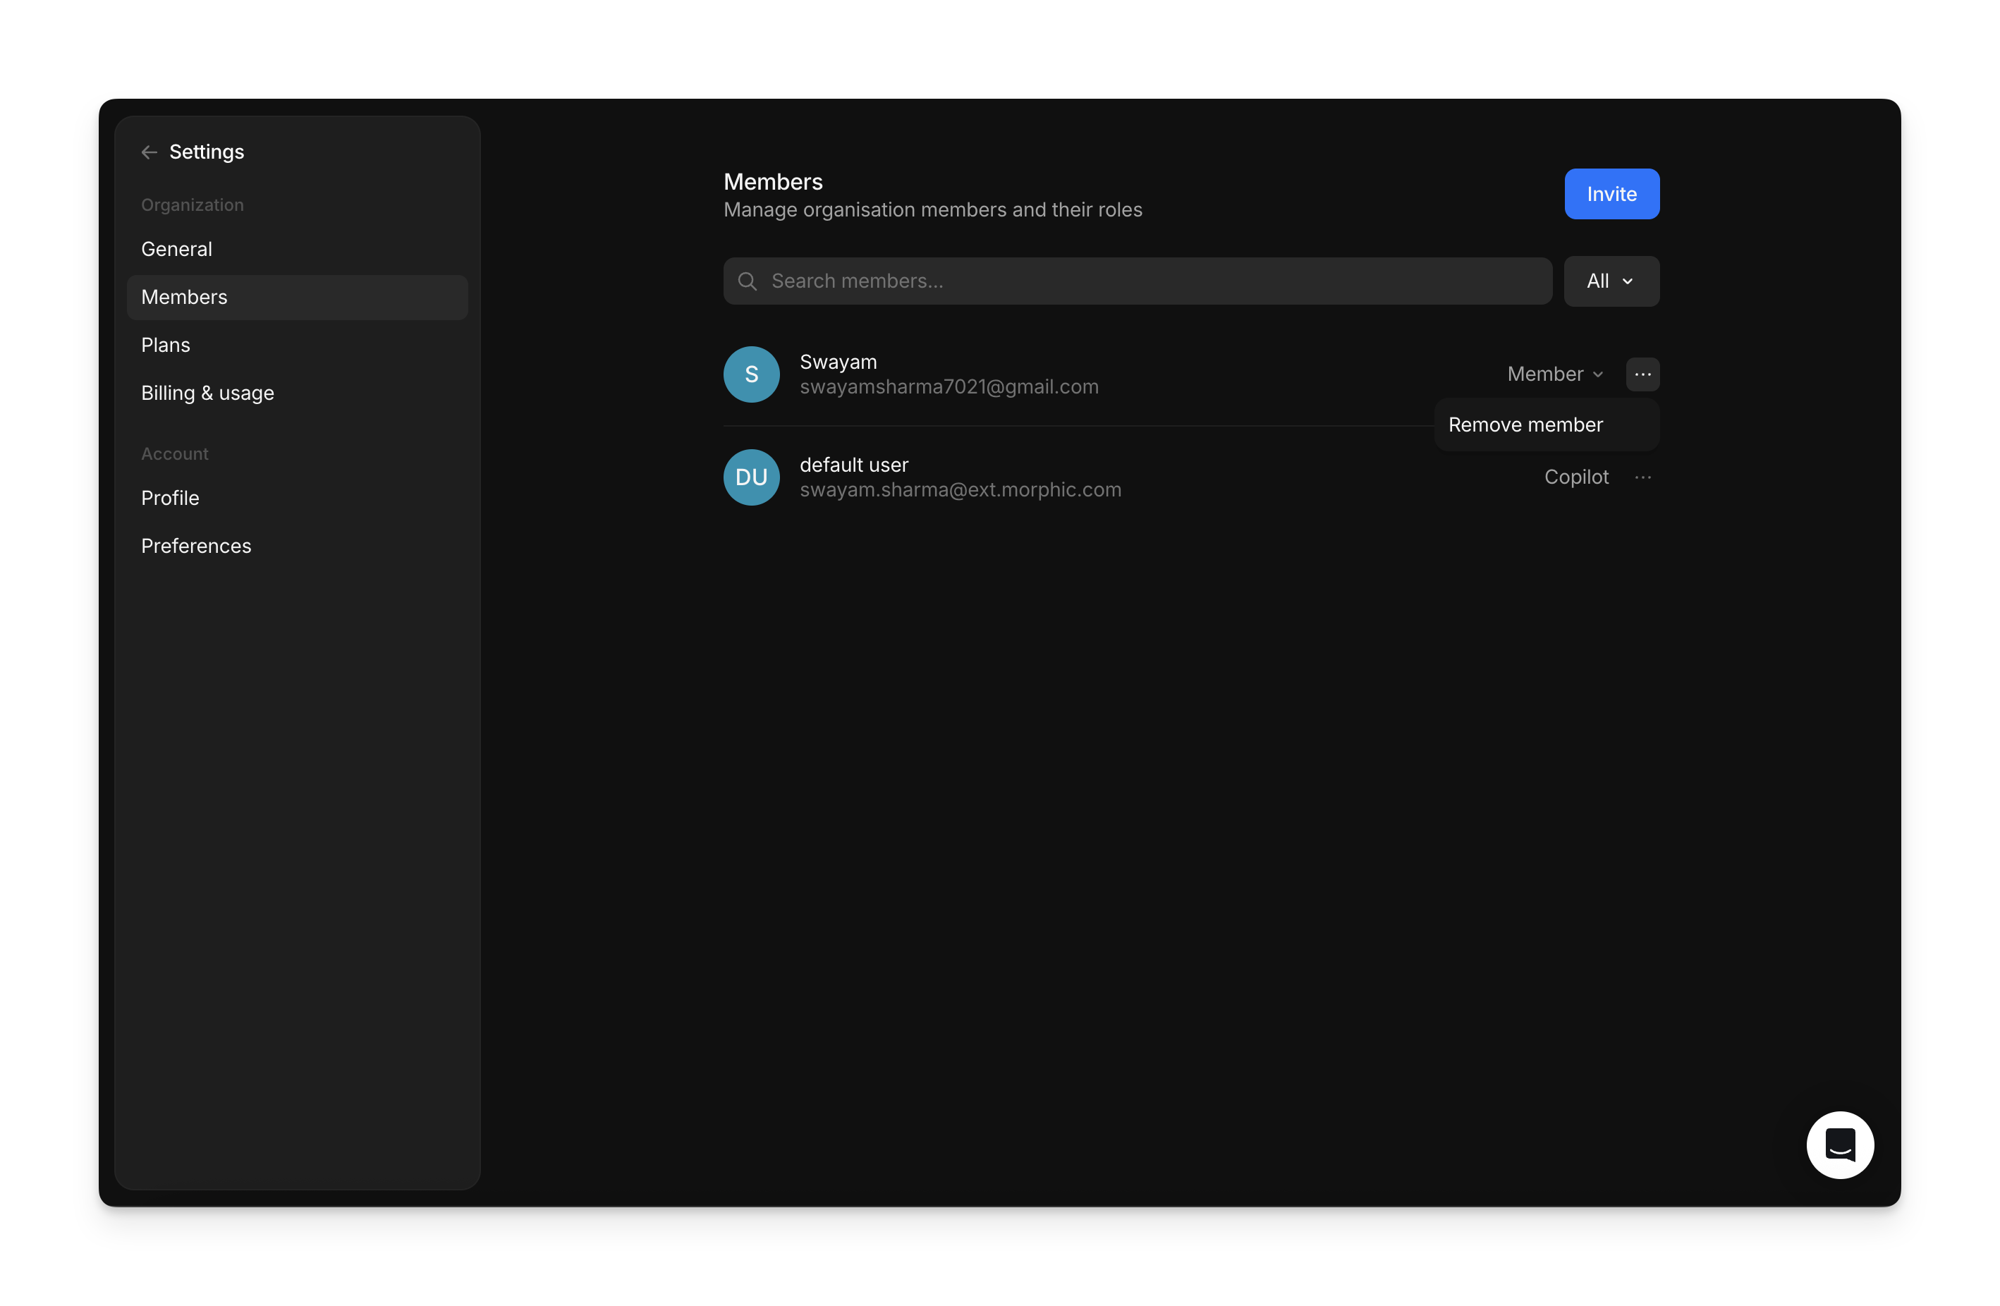Image resolution: width=2000 pixels, height=1306 pixels.
Task: Click the Invite button
Action: click(x=1611, y=193)
